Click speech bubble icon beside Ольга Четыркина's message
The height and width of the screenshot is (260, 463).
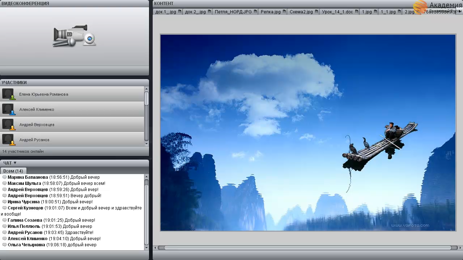[4, 245]
